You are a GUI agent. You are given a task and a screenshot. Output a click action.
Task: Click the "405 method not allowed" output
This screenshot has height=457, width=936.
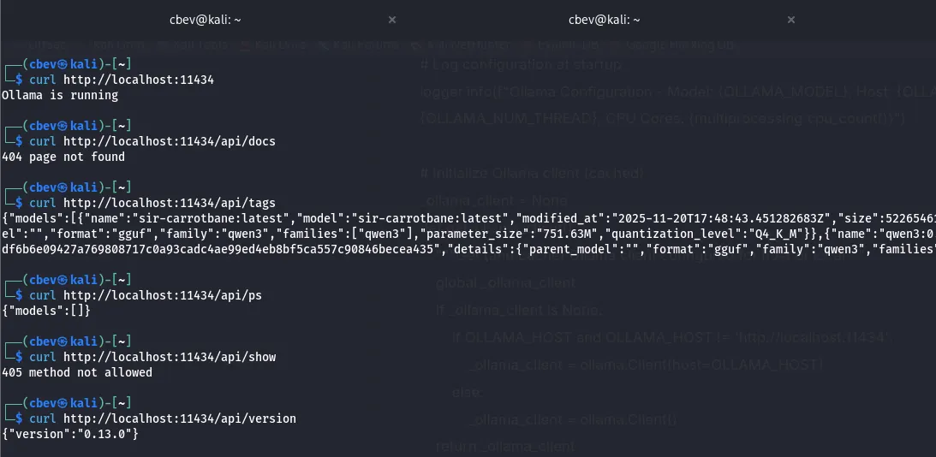pyautogui.click(x=77, y=372)
